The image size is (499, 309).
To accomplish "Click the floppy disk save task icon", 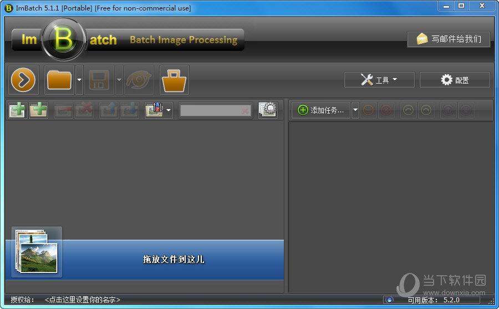I will tap(99, 80).
